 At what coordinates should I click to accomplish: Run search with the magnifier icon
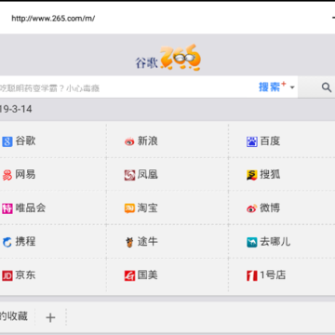327,87
